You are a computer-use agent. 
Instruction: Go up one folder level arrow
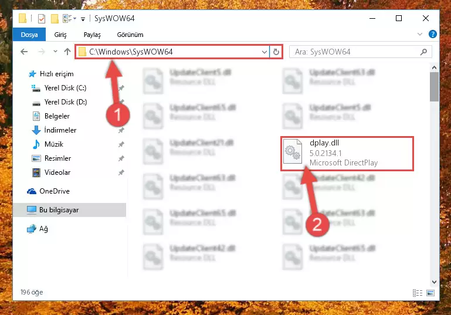67,52
